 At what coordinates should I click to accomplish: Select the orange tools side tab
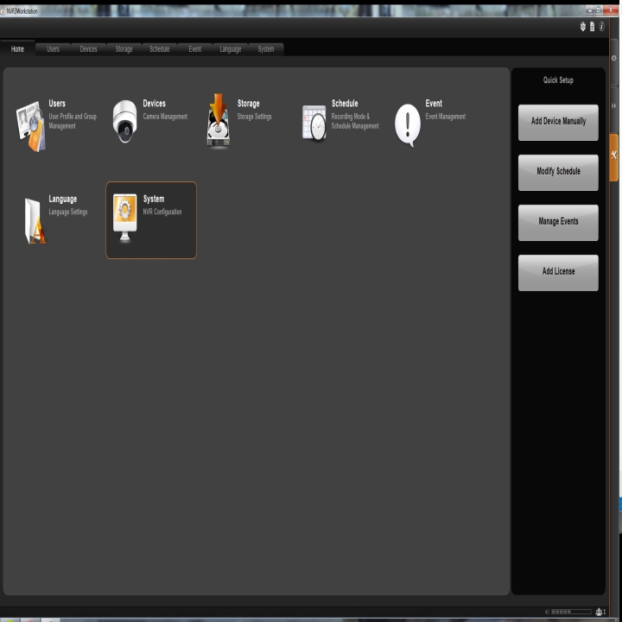tap(613, 156)
